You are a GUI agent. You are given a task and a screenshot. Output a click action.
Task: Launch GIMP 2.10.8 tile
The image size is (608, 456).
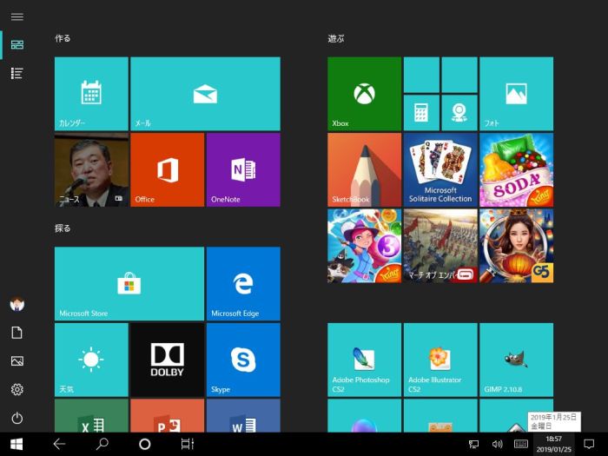pyautogui.click(x=516, y=360)
